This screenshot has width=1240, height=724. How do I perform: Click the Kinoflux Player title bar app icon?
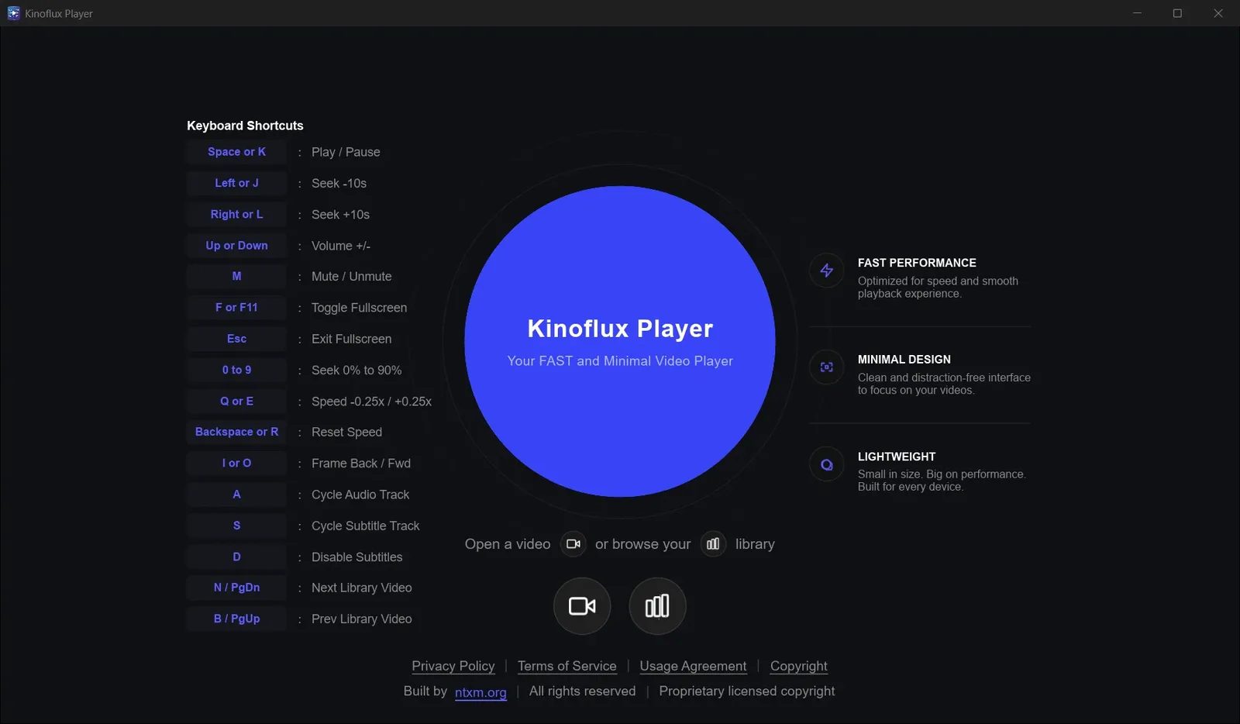13,13
